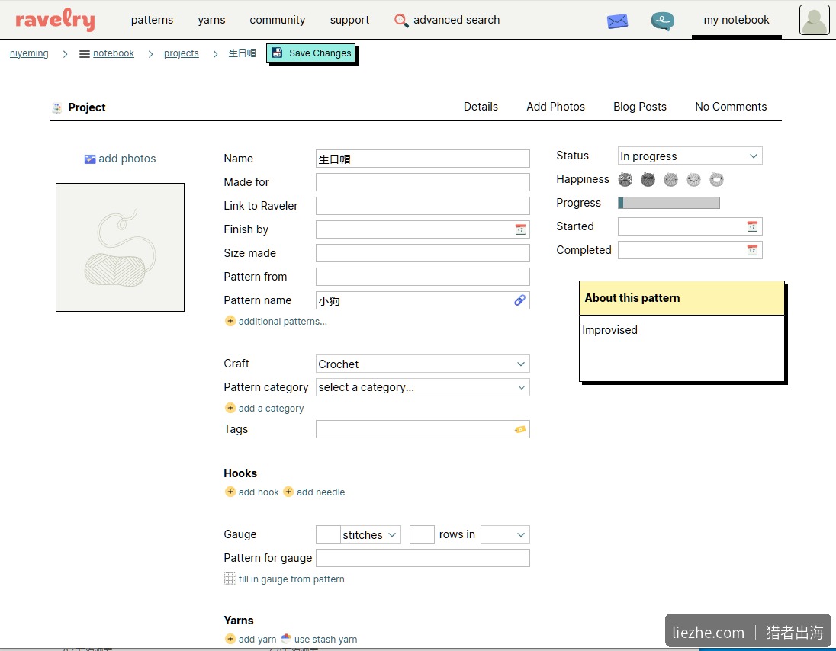Select the second happiness face

coord(648,180)
